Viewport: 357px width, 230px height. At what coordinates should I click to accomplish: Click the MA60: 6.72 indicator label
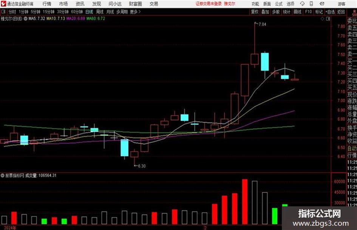point(96,19)
